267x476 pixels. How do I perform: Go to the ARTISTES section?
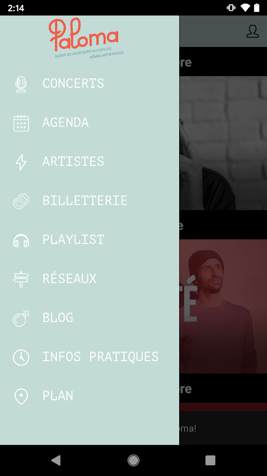coord(73,161)
